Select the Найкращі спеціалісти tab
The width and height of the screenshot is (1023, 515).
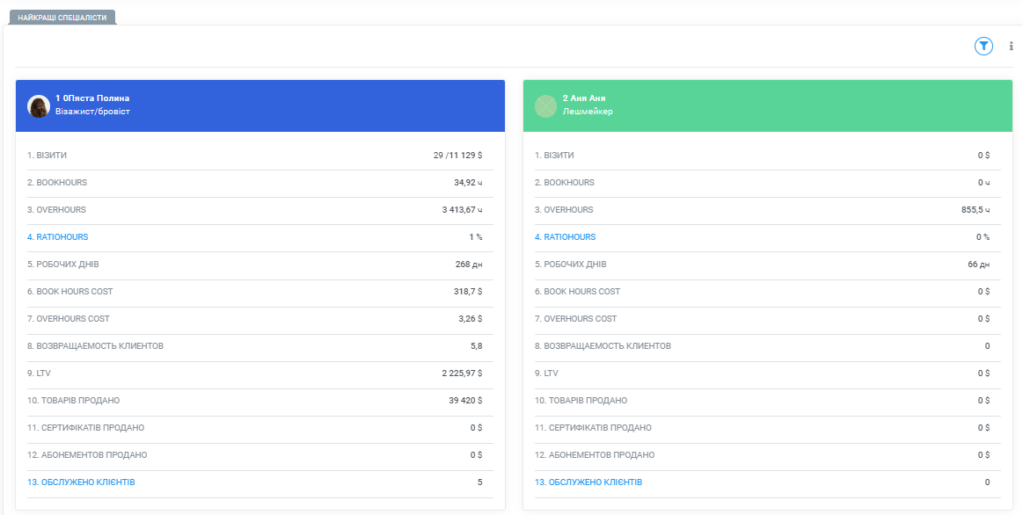point(62,18)
